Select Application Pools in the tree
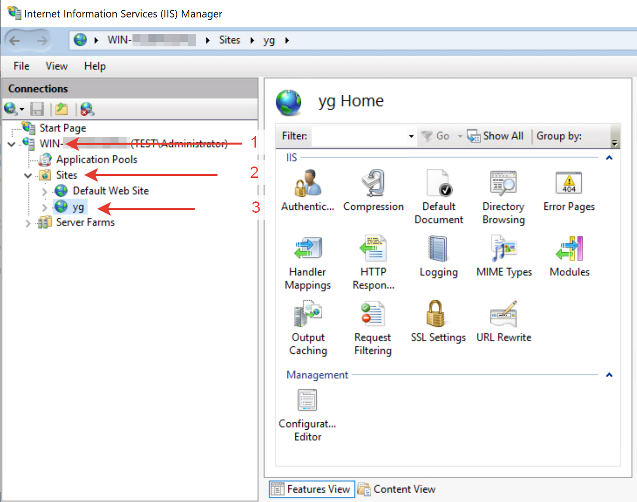Viewport: 637px width, 502px height. (97, 160)
